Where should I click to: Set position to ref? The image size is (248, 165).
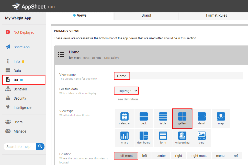(236, 156)
